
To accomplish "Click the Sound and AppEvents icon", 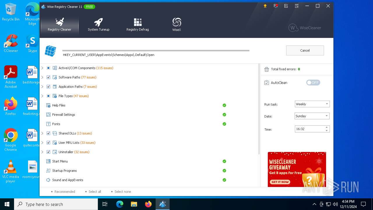I will (48, 180).
